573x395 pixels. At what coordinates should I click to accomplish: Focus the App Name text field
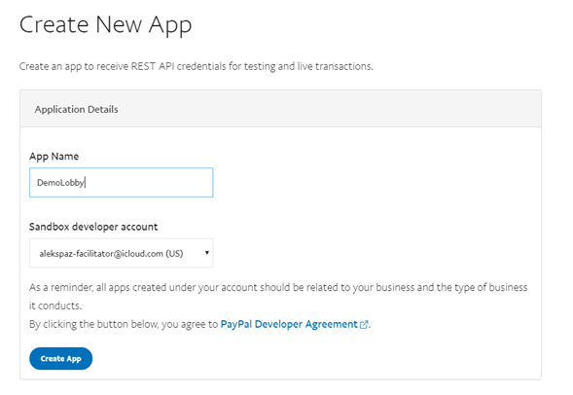(122, 182)
